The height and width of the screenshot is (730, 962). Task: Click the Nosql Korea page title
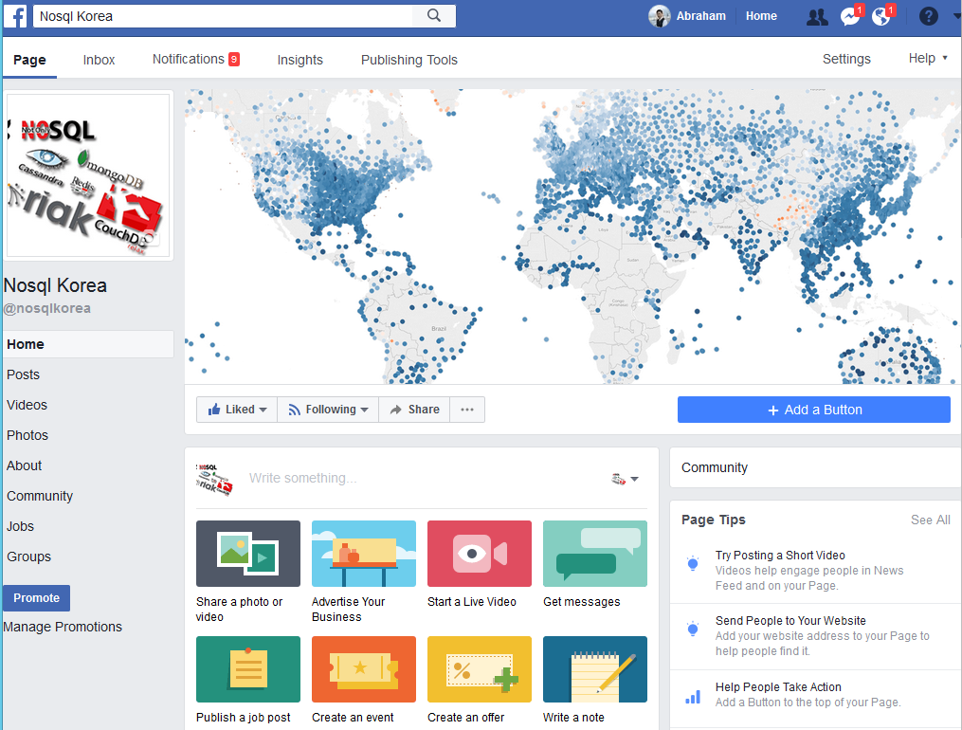click(55, 285)
